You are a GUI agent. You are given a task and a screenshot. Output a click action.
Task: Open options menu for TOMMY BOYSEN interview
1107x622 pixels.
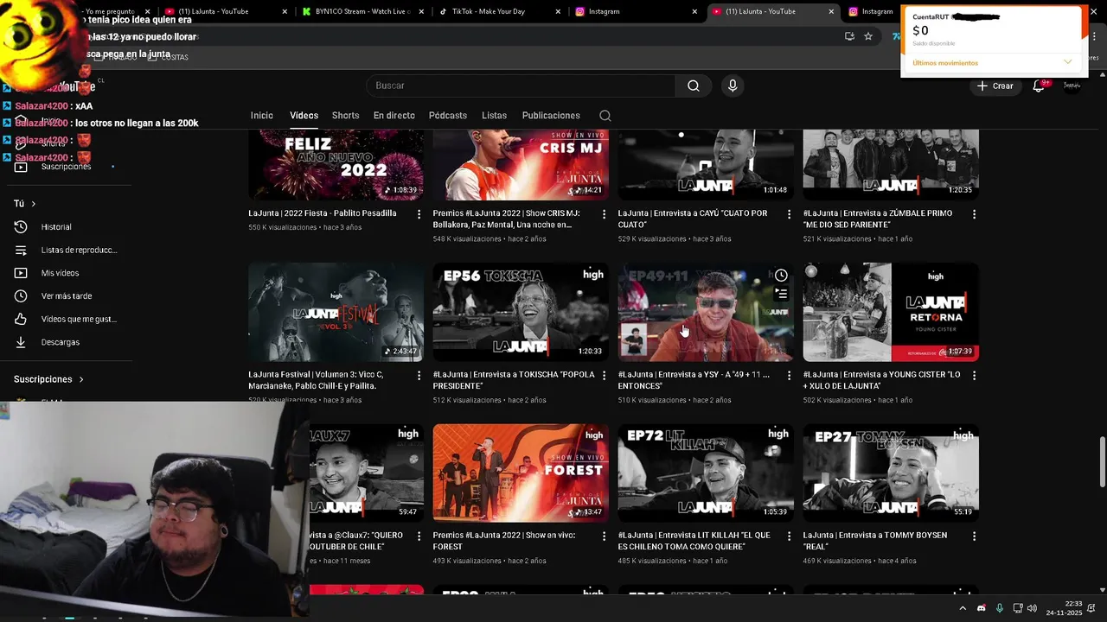tap(974, 536)
